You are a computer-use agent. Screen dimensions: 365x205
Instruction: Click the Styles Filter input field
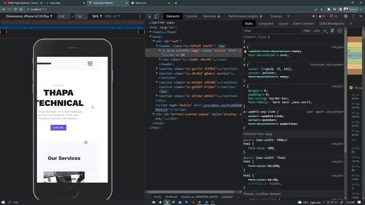click(x=271, y=31)
